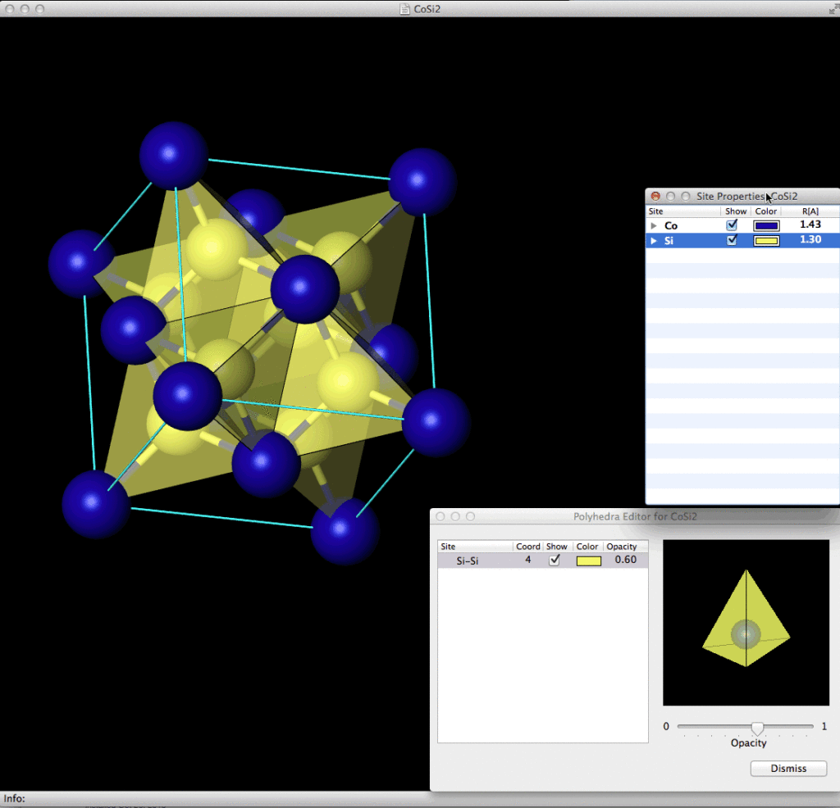Minimize the Site Properties window
Image resolution: width=840 pixels, height=808 pixels.
670,197
